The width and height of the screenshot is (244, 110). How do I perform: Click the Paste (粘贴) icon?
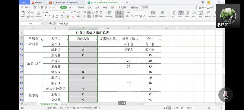point(23,13)
